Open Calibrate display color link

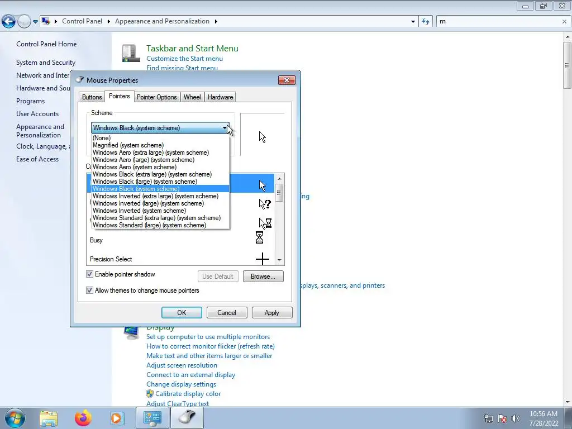(x=188, y=394)
